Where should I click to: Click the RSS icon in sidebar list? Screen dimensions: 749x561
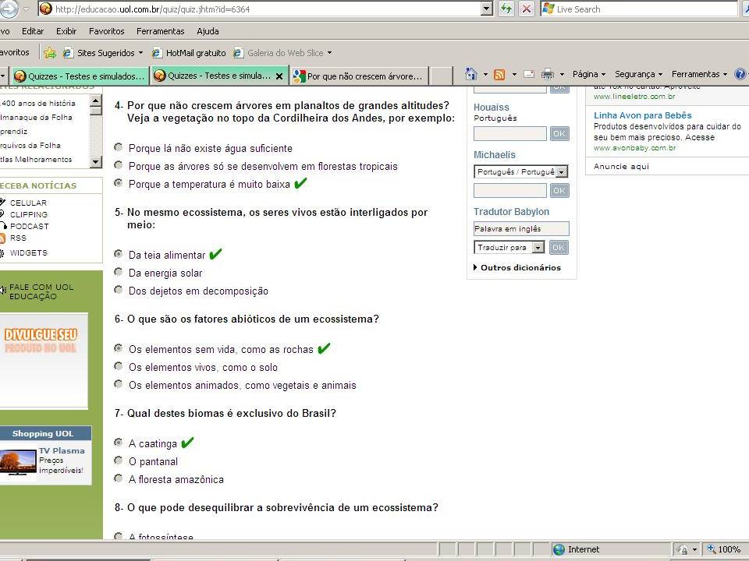[2, 238]
